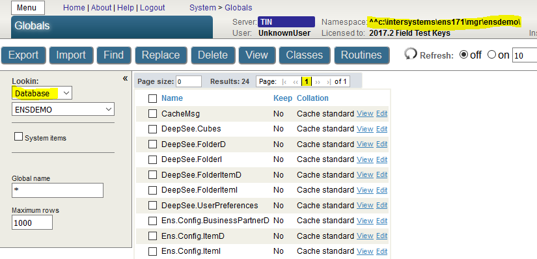Click the Keep column header
The width and height of the screenshot is (537, 259).
pyautogui.click(x=282, y=98)
